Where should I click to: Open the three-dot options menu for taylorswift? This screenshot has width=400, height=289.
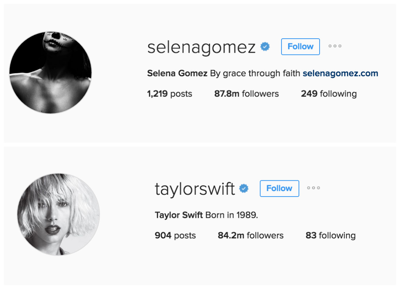pyautogui.click(x=313, y=188)
